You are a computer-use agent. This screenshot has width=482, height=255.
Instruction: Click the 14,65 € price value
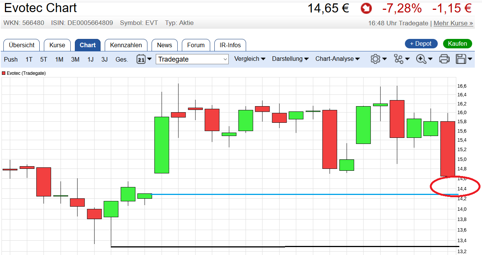[x=328, y=8]
